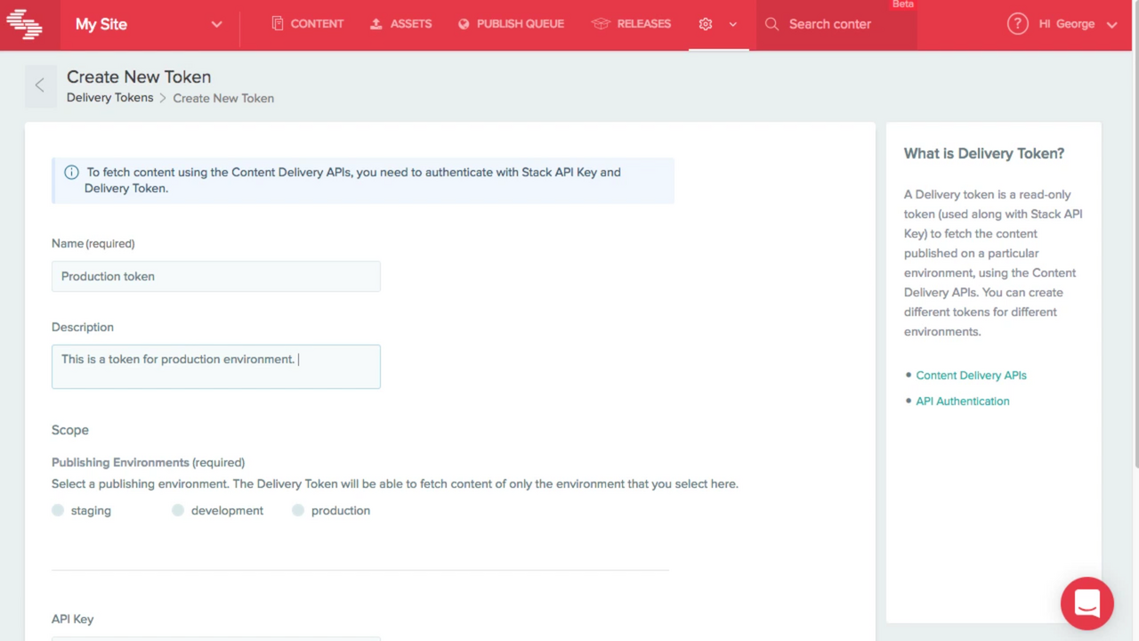The width and height of the screenshot is (1139, 641).
Task: Click the search magnifier icon
Action: (771, 24)
